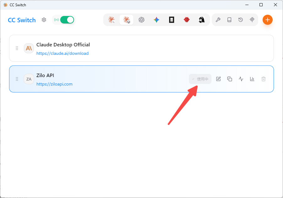Screen dimensions: 283x198
Task: Select the black-haired girl avatar app icon
Action: pos(202,20)
